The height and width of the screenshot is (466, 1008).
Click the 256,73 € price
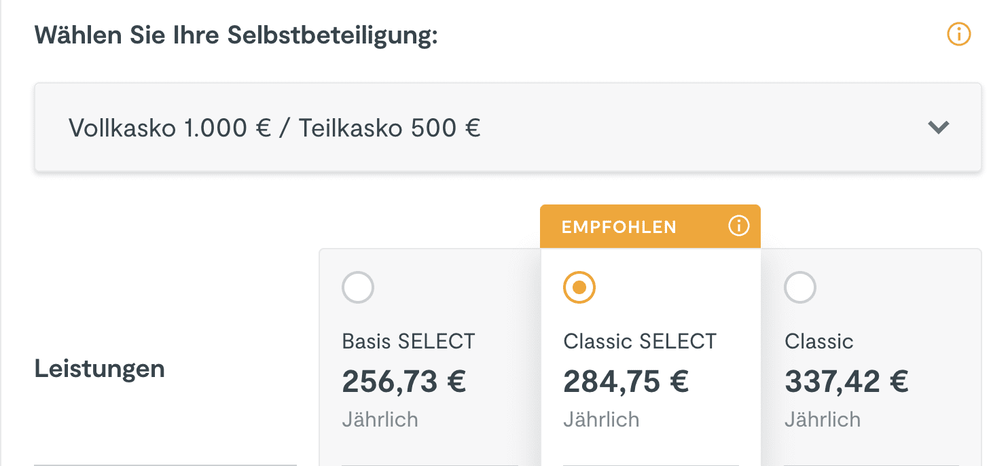point(404,381)
